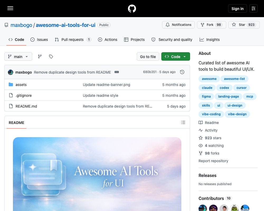The width and height of the screenshot is (264, 211).
Task: Click maxbogo's avatar in commit row
Action: [x=11, y=72]
